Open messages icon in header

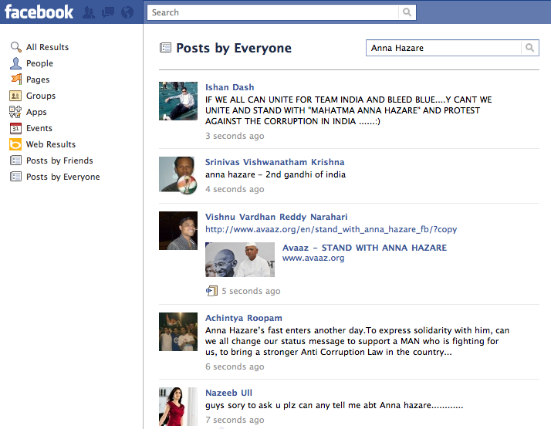click(x=108, y=12)
